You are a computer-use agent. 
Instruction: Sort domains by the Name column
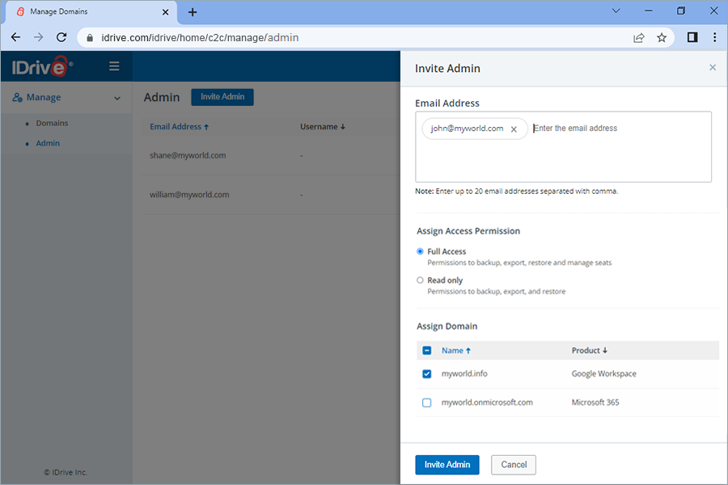coord(456,350)
